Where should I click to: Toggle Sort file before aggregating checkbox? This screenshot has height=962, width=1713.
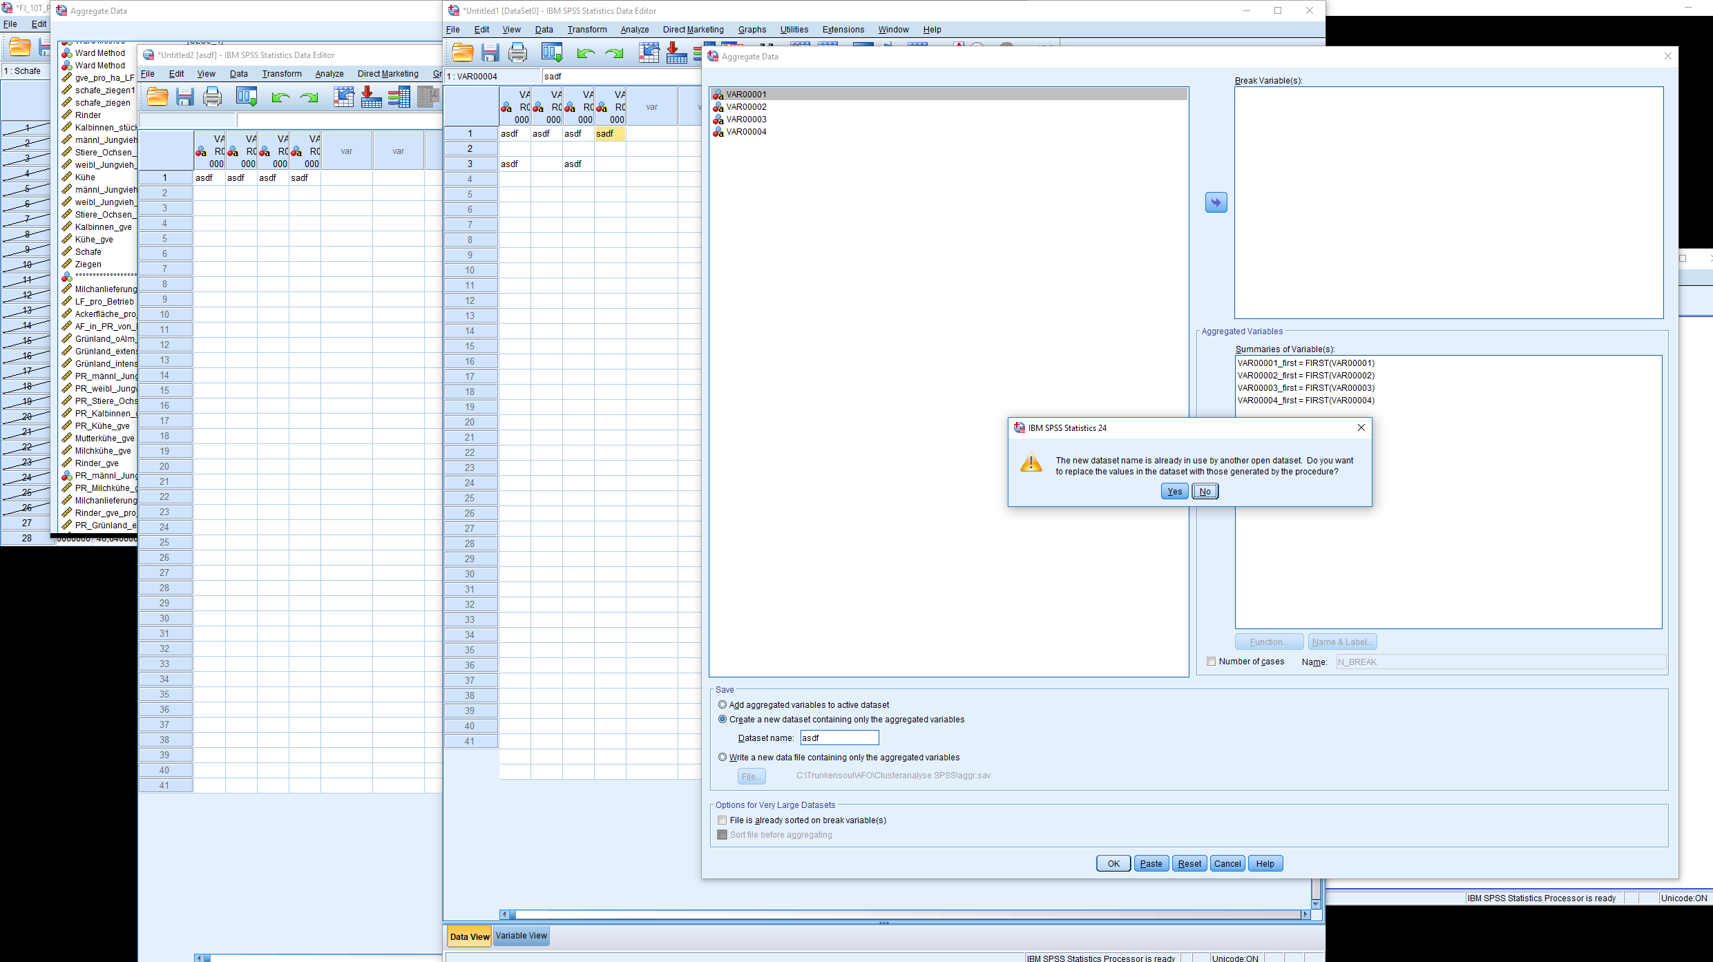tap(722, 835)
